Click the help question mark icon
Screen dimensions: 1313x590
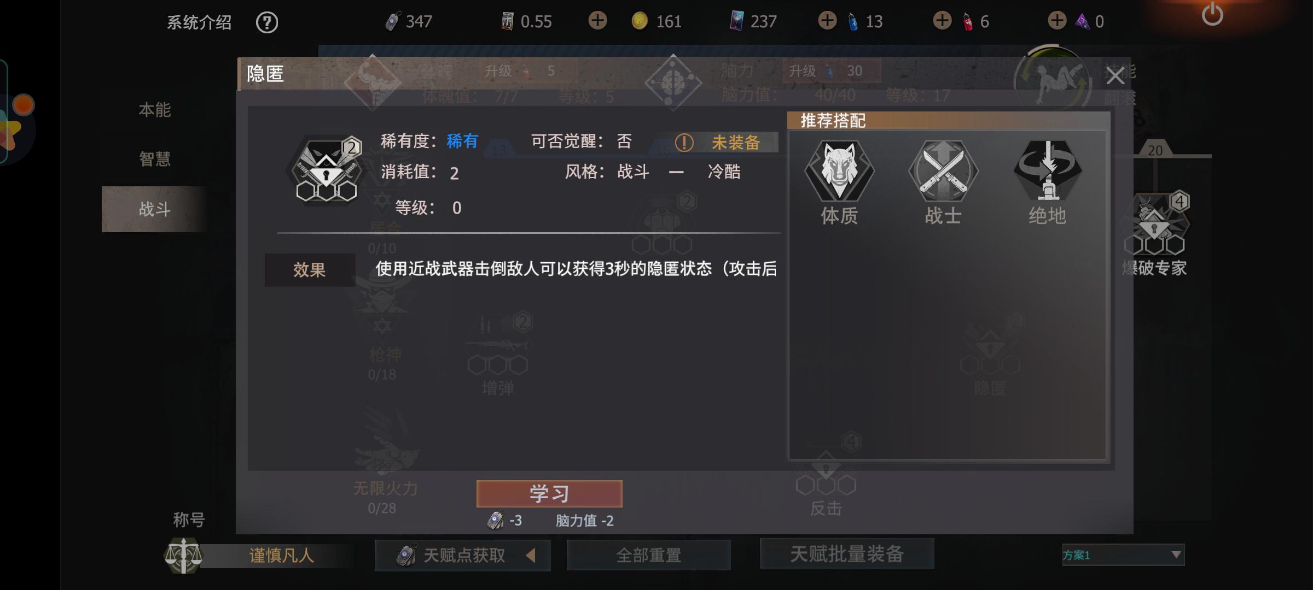point(267,22)
